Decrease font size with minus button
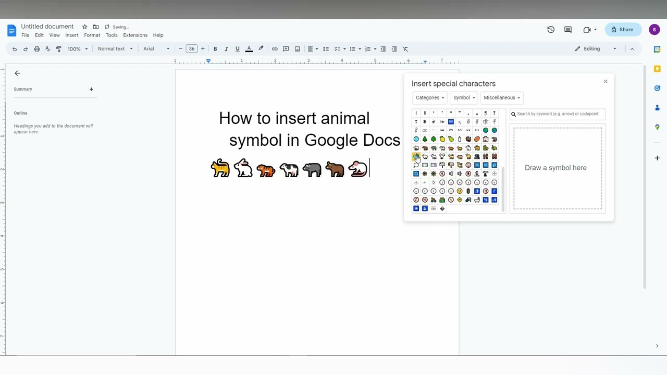Screen dimensions: 667x375 pos(180,49)
